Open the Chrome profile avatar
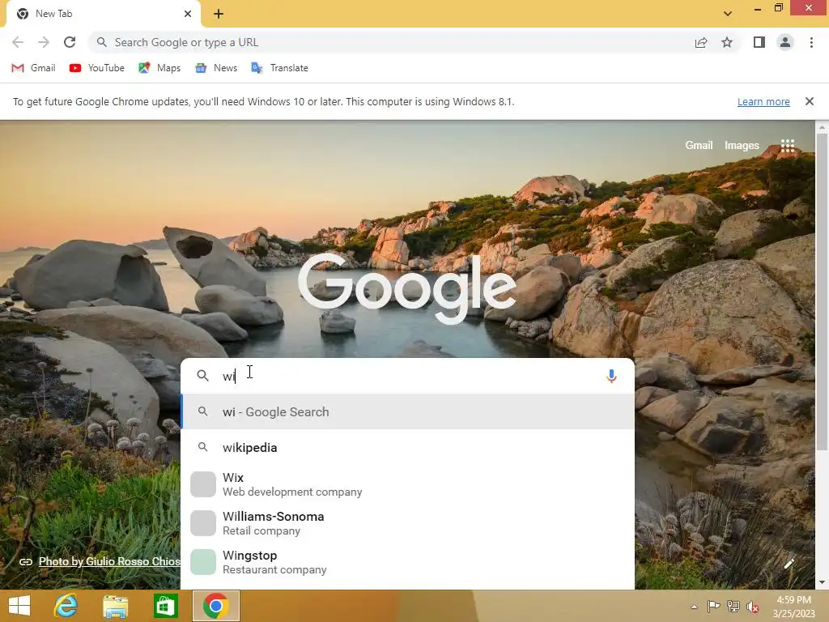 coord(785,42)
